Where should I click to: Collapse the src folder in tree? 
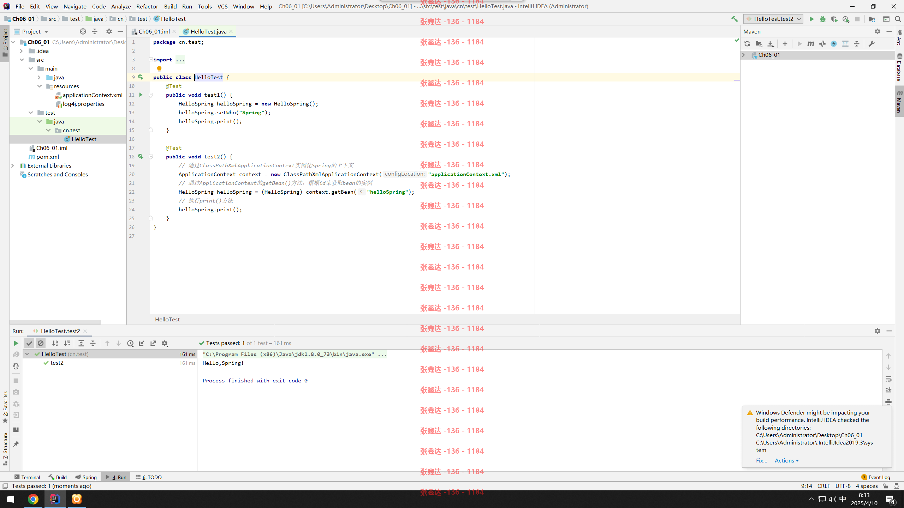coord(22,60)
